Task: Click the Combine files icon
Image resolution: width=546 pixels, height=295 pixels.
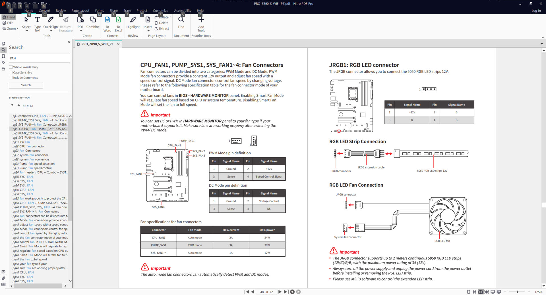Action: (x=93, y=23)
